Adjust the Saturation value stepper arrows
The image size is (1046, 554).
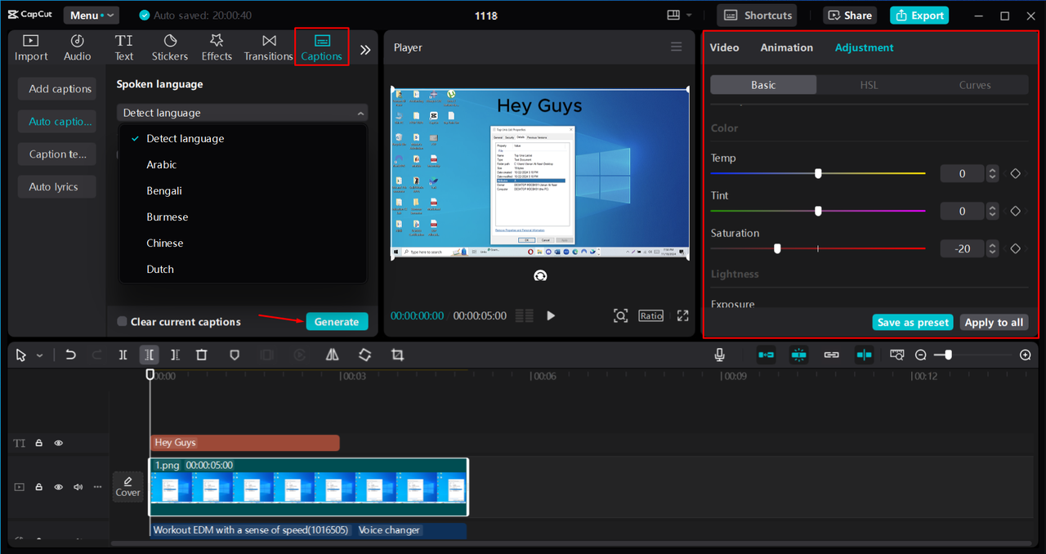992,248
